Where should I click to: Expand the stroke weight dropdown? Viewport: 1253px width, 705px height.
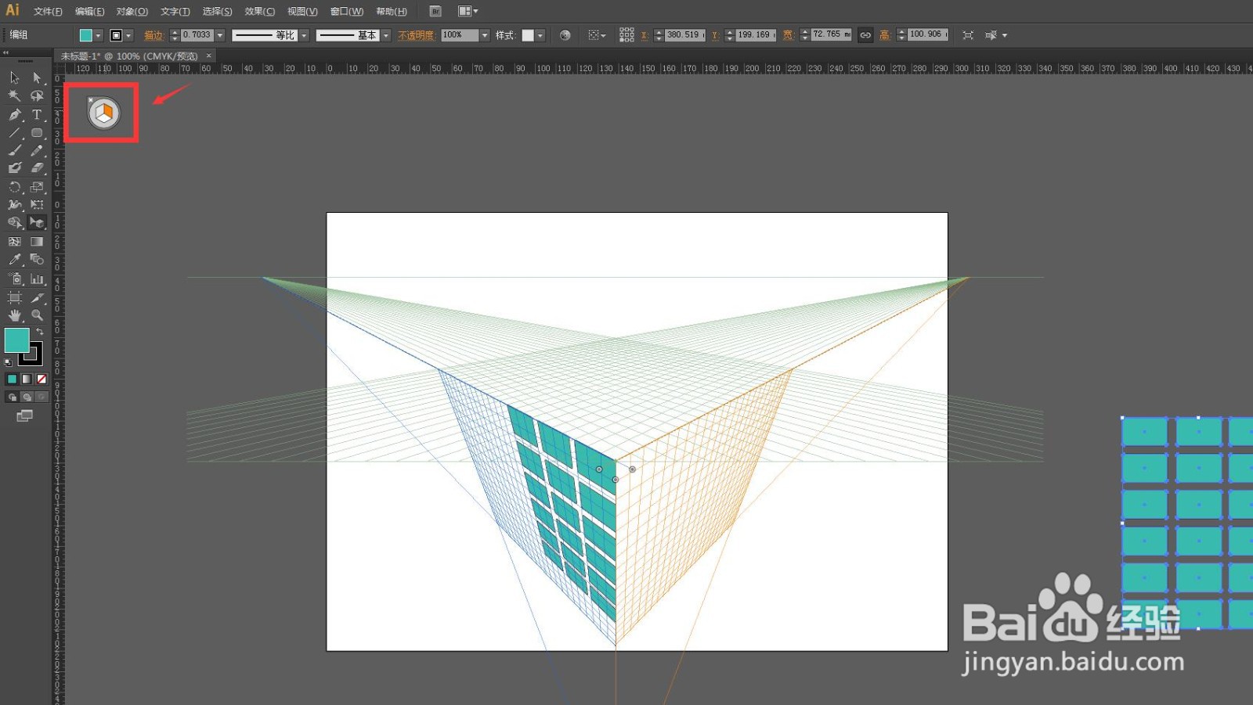coord(220,35)
